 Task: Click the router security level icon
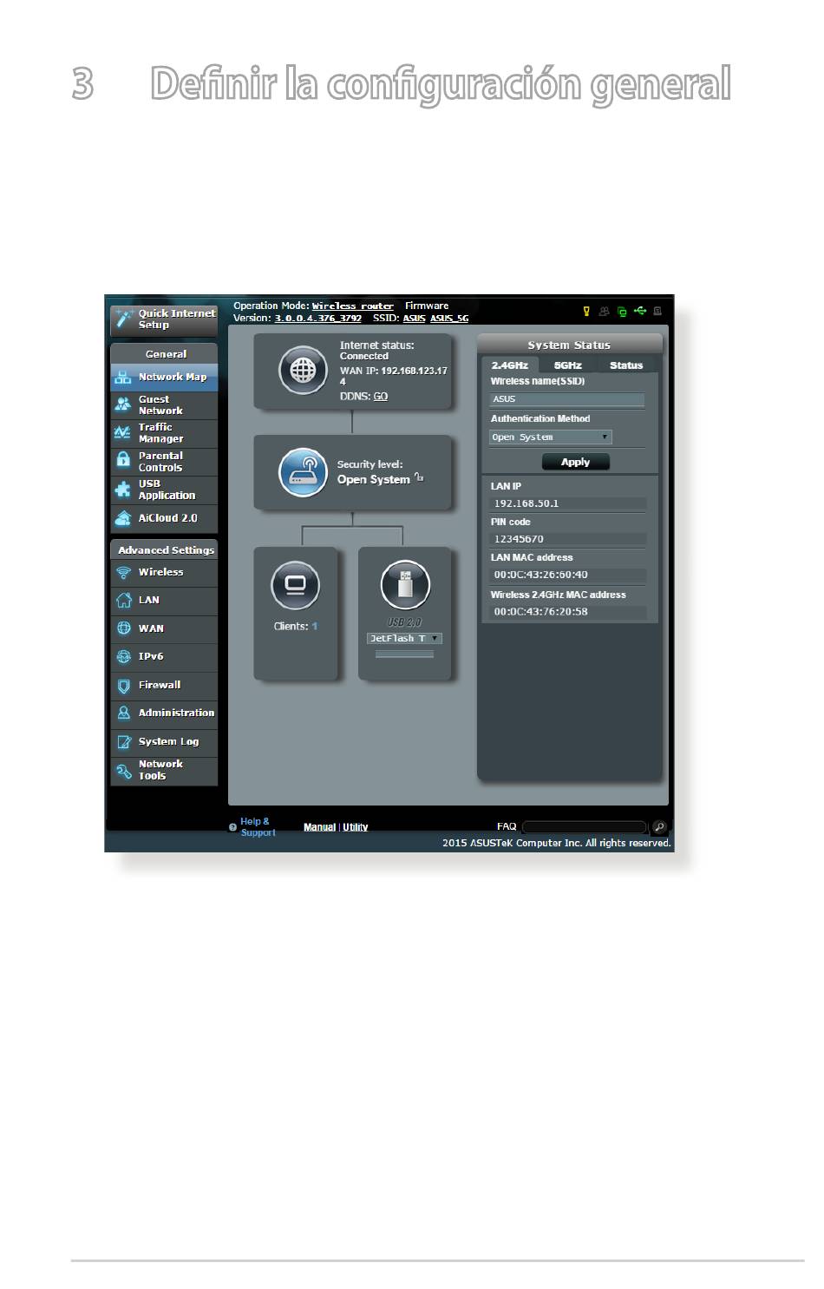[x=303, y=472]
